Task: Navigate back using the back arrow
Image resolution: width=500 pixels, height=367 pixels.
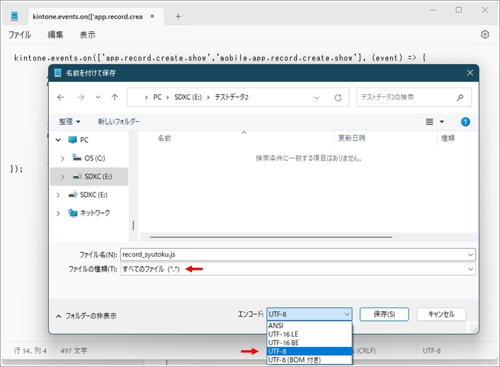Action: (x=61, y=97)
